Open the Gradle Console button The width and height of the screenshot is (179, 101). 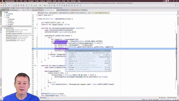172,98
